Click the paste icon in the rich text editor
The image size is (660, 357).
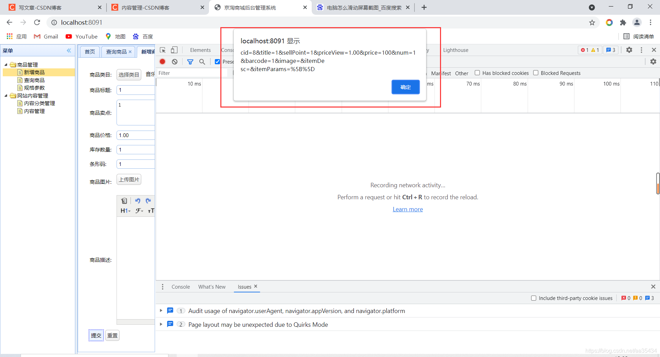124,201
